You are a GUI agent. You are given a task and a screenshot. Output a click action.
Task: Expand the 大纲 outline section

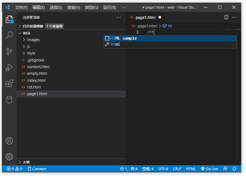26,162
